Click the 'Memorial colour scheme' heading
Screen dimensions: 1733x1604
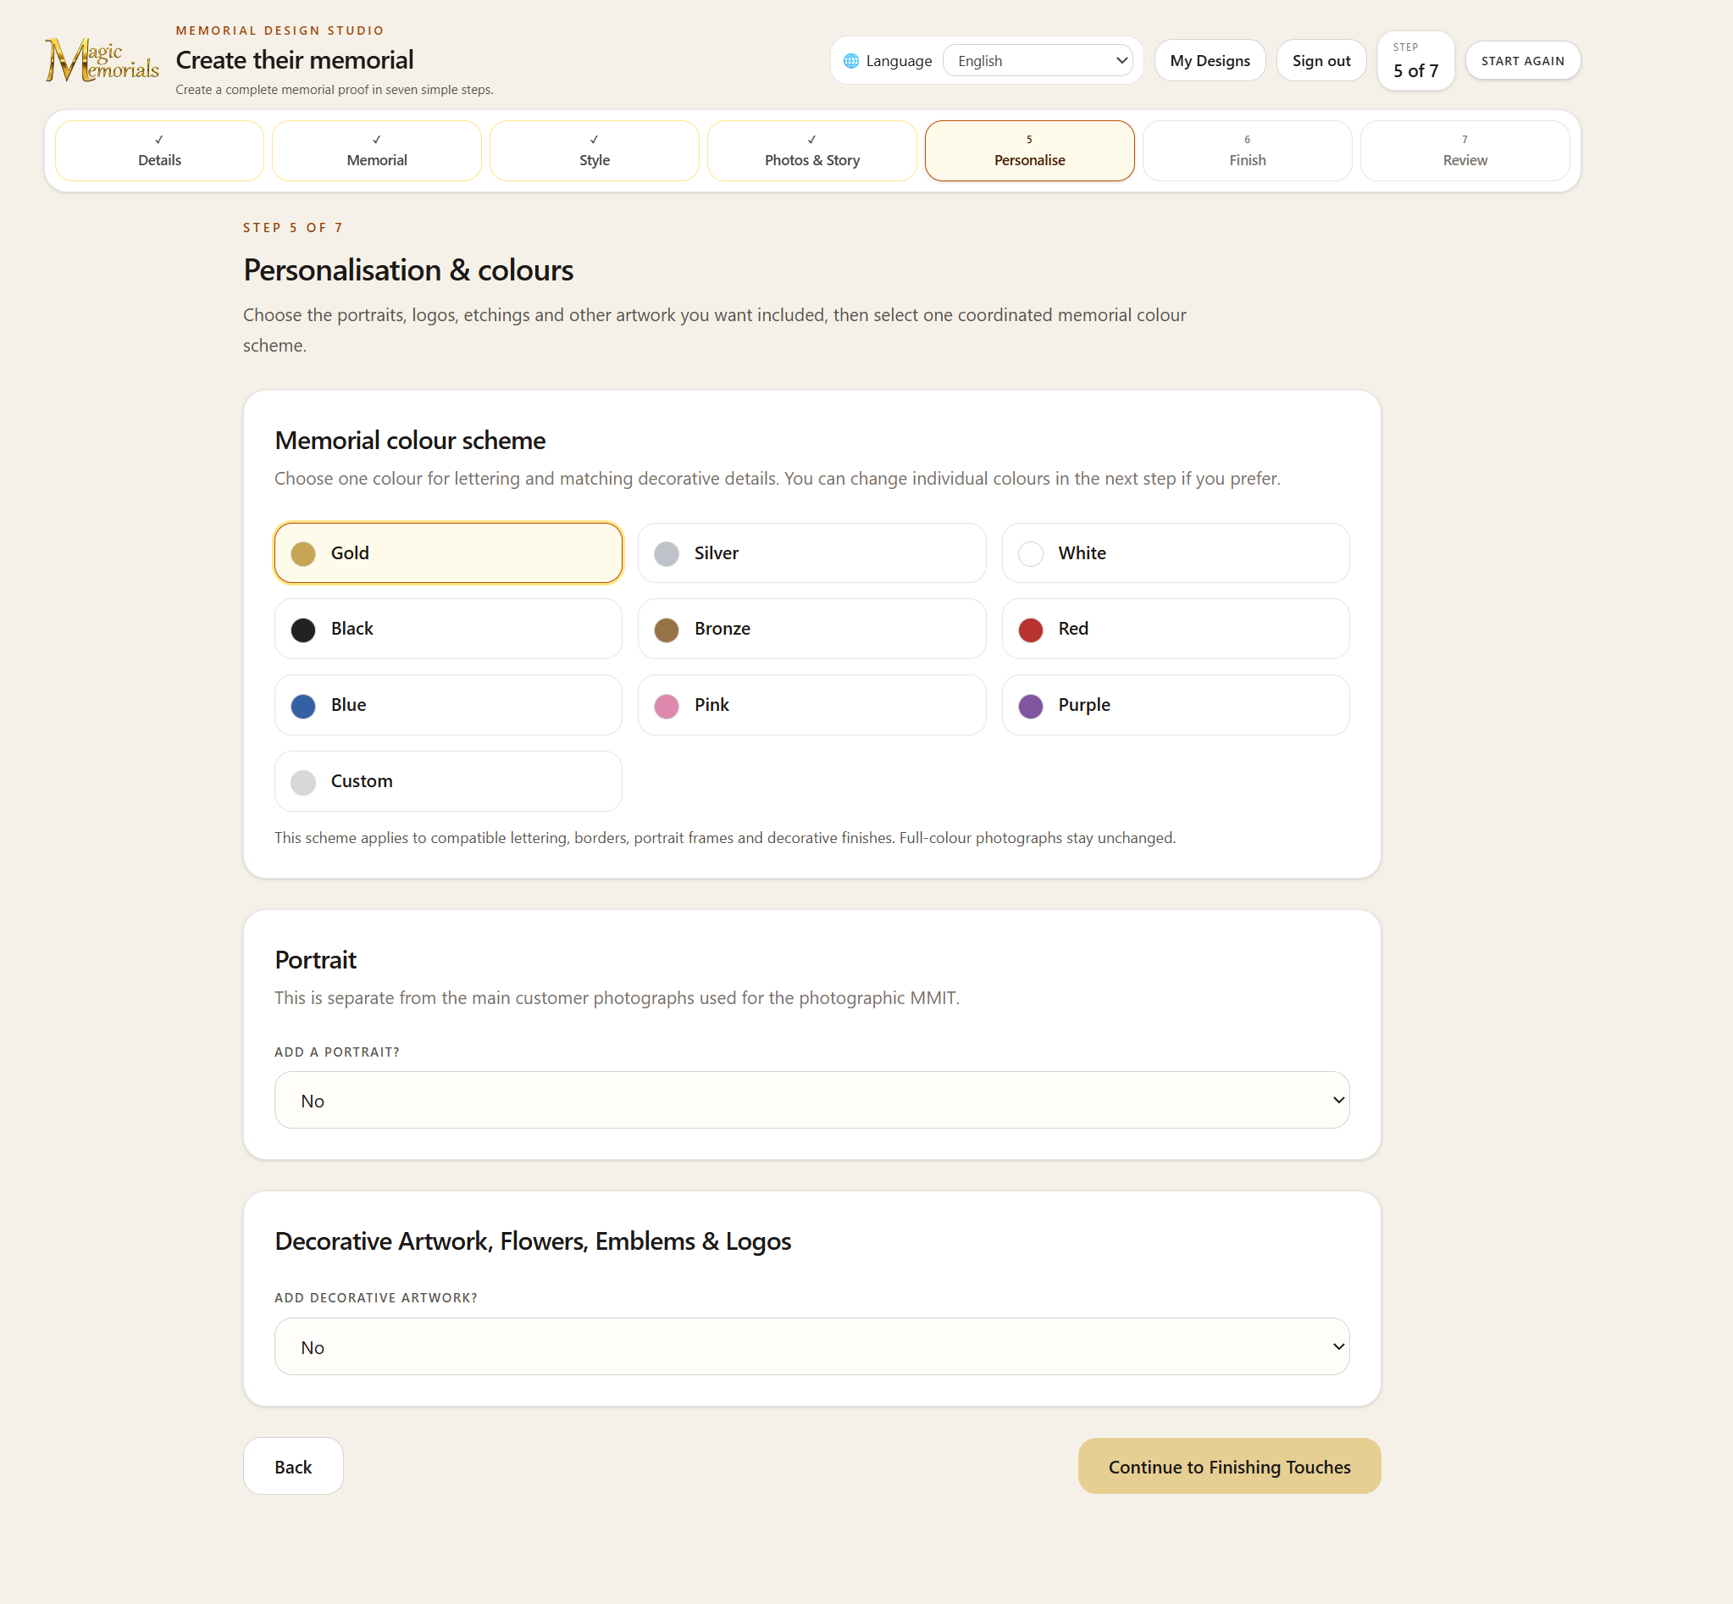point(410,440)
